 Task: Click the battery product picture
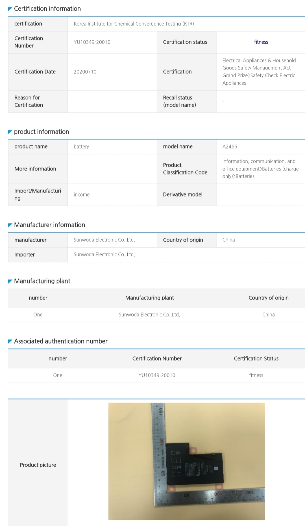[187, 461]
